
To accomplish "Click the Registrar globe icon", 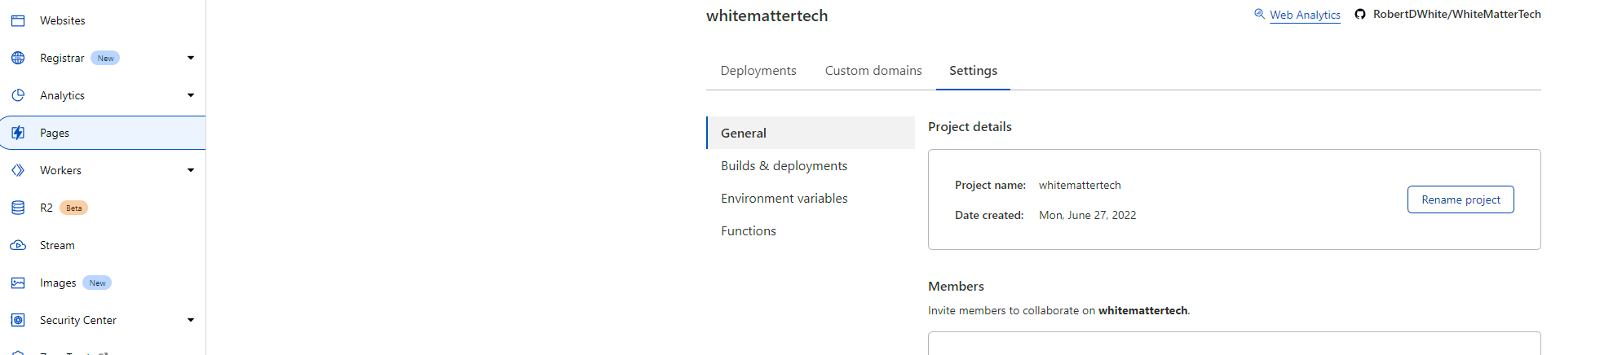I will (18, 58).
